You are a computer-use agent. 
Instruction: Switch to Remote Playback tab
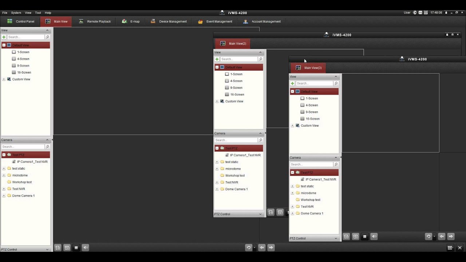click(95, 21)
